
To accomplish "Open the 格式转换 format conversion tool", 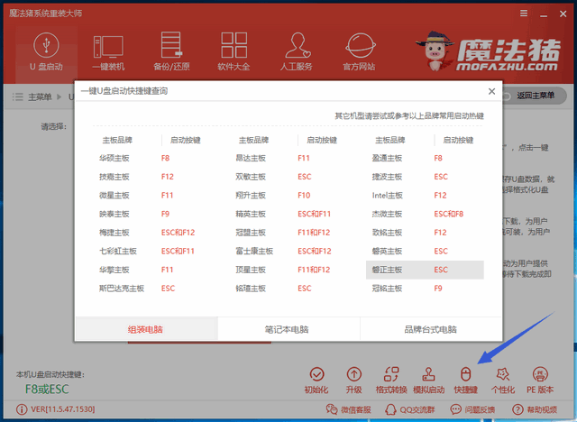I will click(391, 380).
